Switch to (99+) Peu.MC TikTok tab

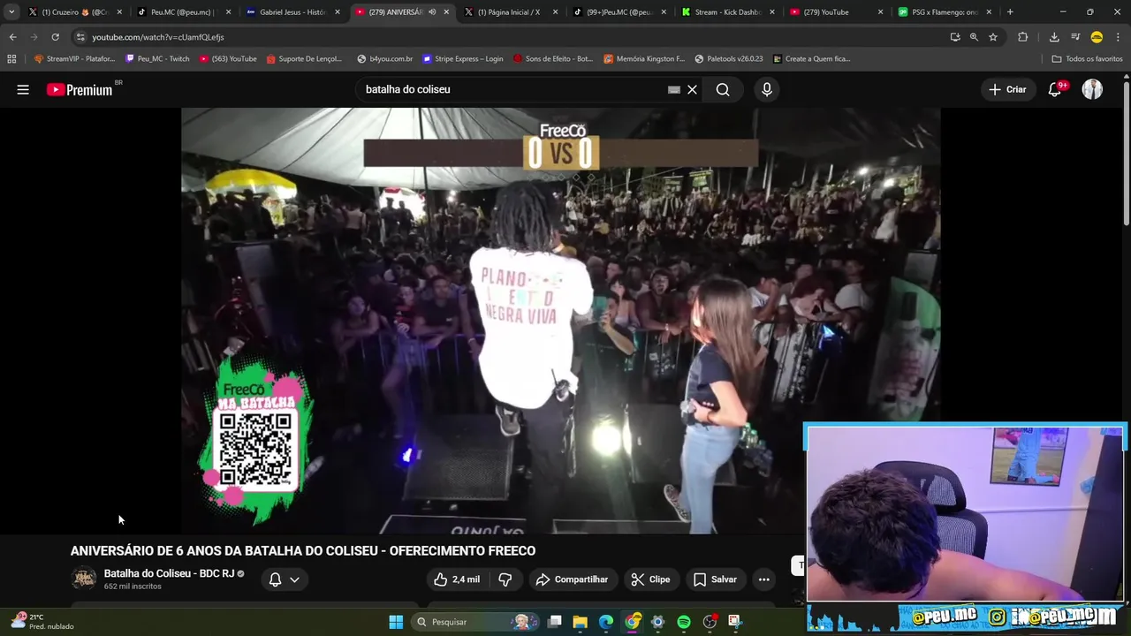pyautogui.click(x=618, y=12)
